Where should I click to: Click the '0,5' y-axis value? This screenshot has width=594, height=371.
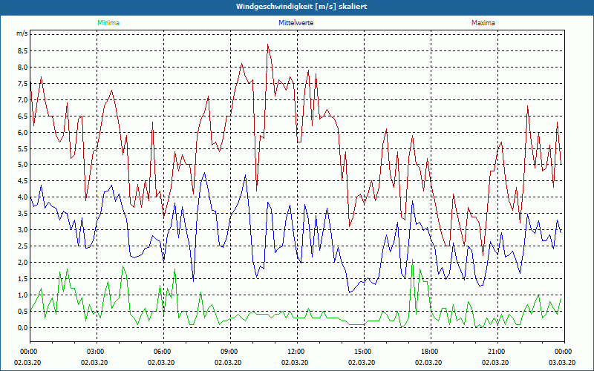(23, 311)
